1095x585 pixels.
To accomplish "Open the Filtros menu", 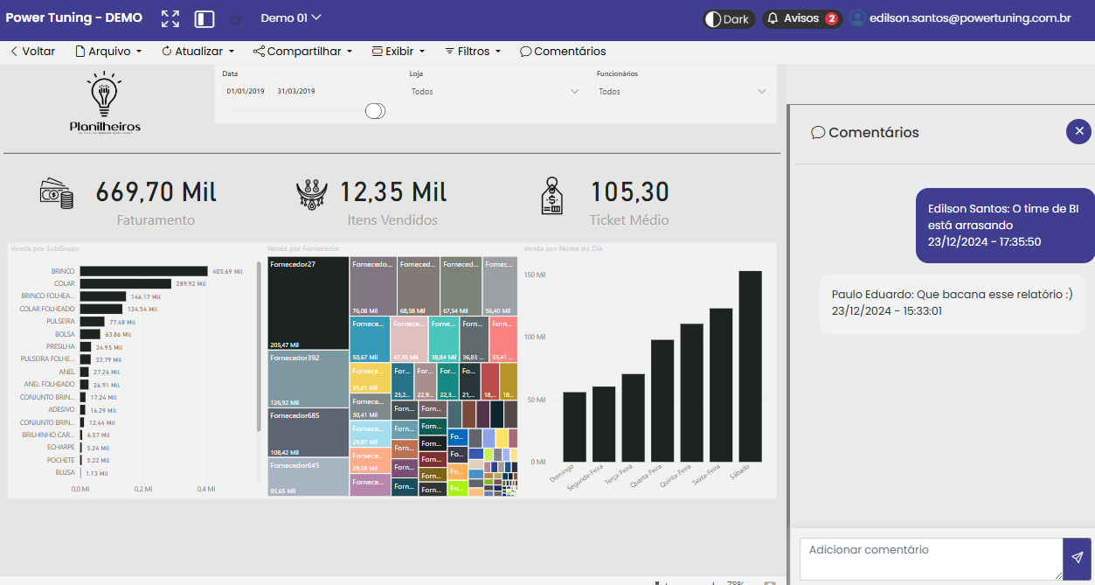I will coord(473,52).
